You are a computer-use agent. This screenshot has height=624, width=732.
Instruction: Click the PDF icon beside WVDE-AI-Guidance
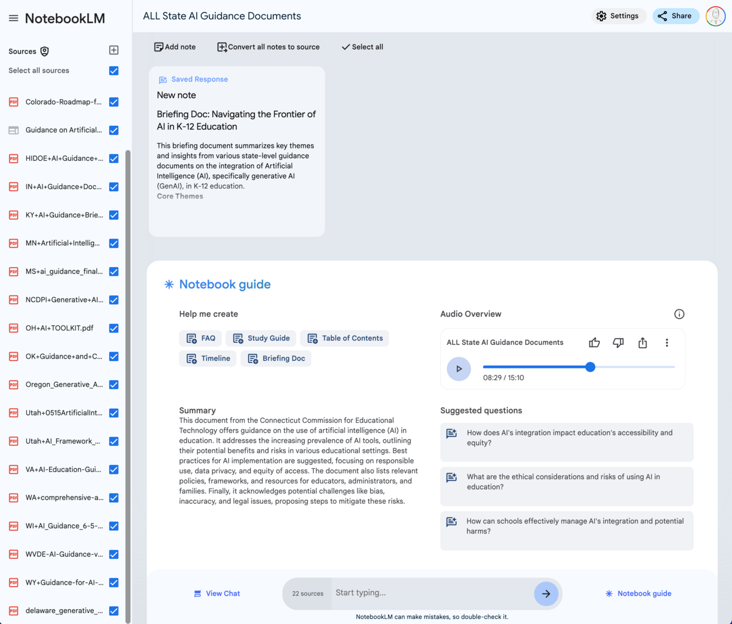click(x=14, y=554)
